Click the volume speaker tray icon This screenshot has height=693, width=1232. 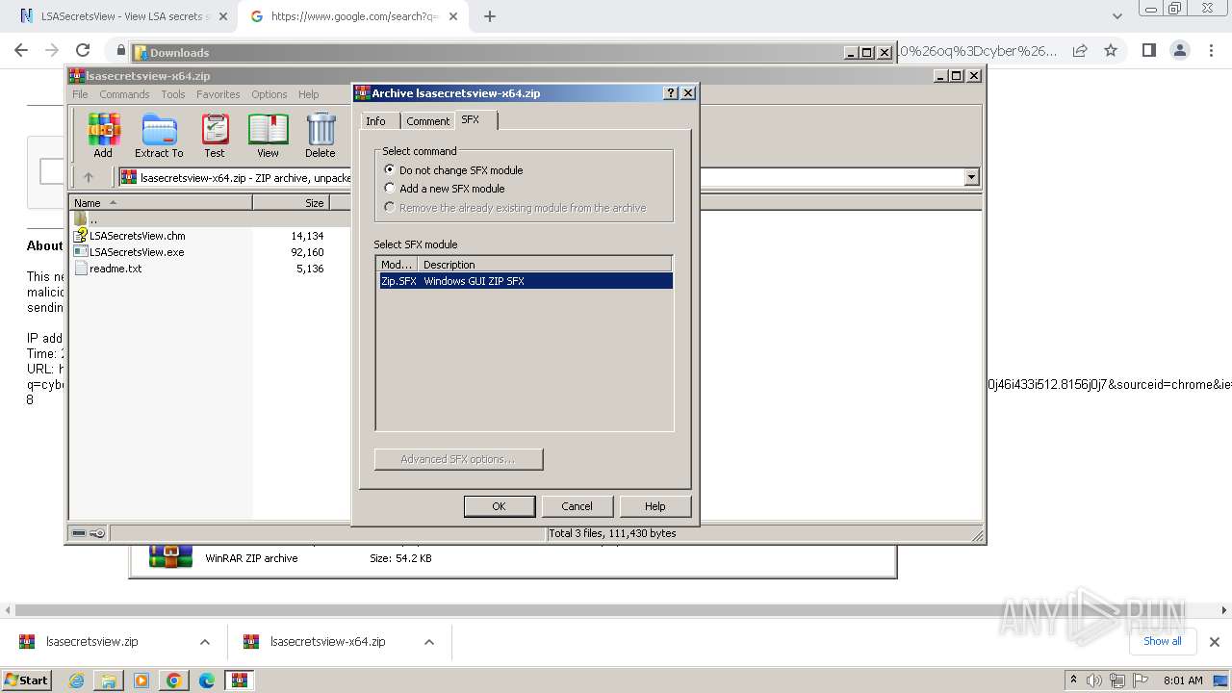(1094, 680)
